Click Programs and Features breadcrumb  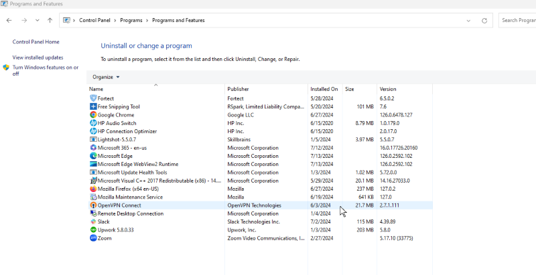point(178,21)
